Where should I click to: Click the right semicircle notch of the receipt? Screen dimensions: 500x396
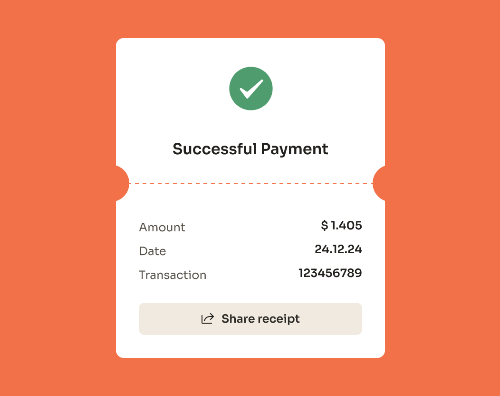[380, 183]
